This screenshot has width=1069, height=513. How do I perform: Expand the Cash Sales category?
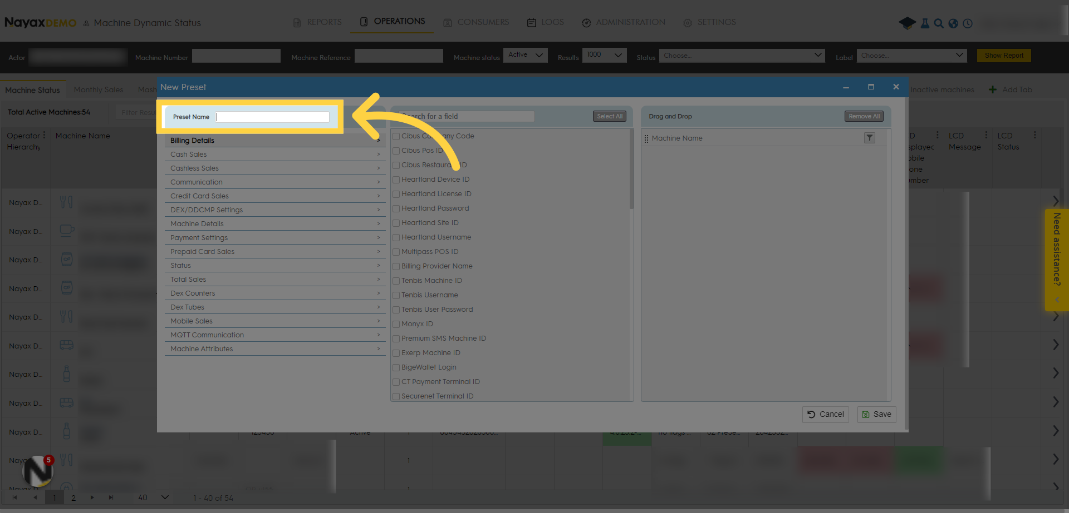pos(275,154)
